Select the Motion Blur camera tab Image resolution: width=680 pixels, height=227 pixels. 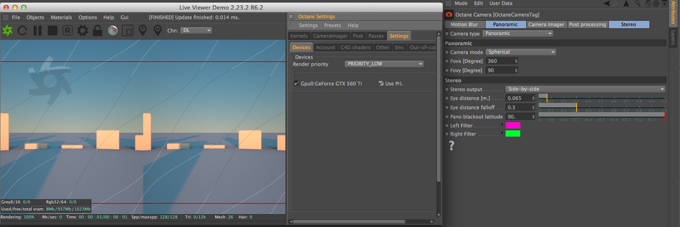click(x=464, y=24)
